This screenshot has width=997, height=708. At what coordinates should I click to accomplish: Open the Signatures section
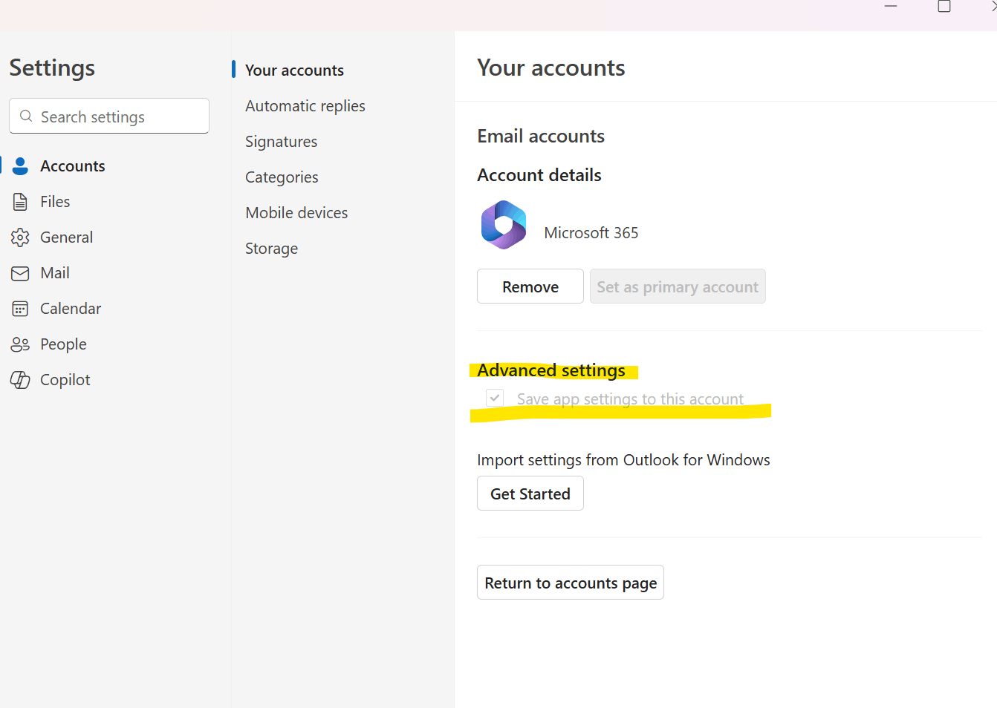pos(281,141)
